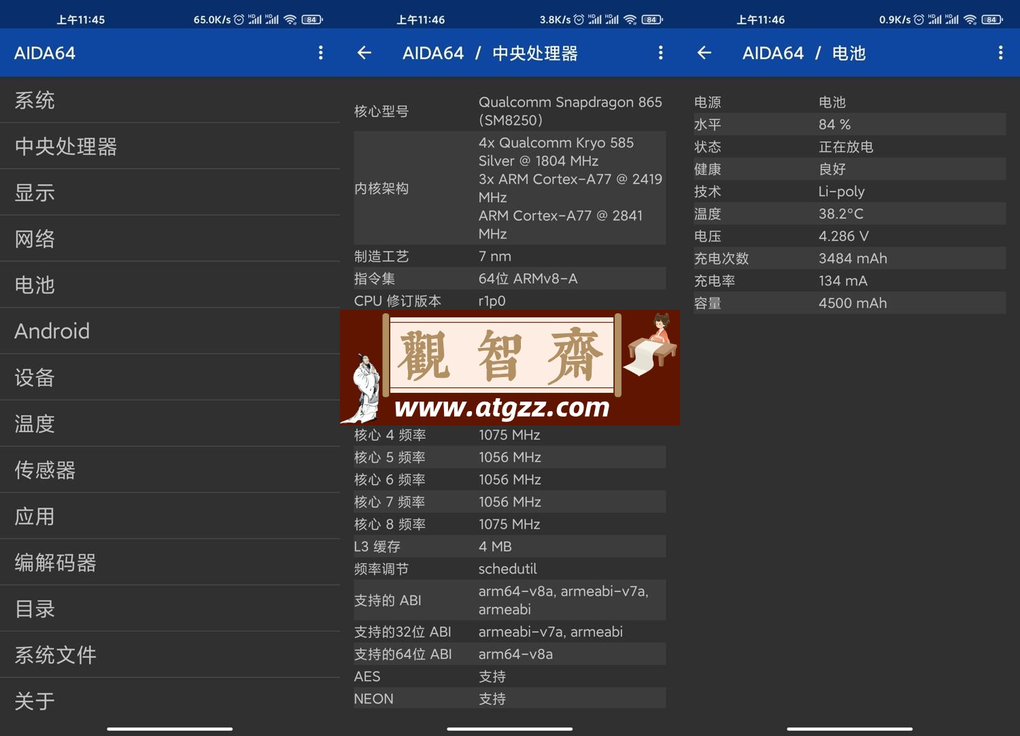The width and height of the screenshot is (1020, 736).
Task: Tap the NEON 支持 row
Action: click(510, 699)
